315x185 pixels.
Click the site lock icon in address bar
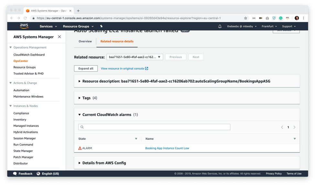[x=34, y=18]
